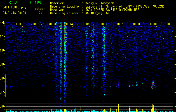This screenshot has width=176, height=112.
Task: Click the 1.0 kHz axis label
Action: [3, 50]
